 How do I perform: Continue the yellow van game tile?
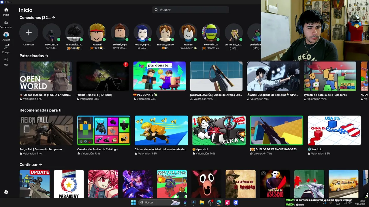(343, 184)
